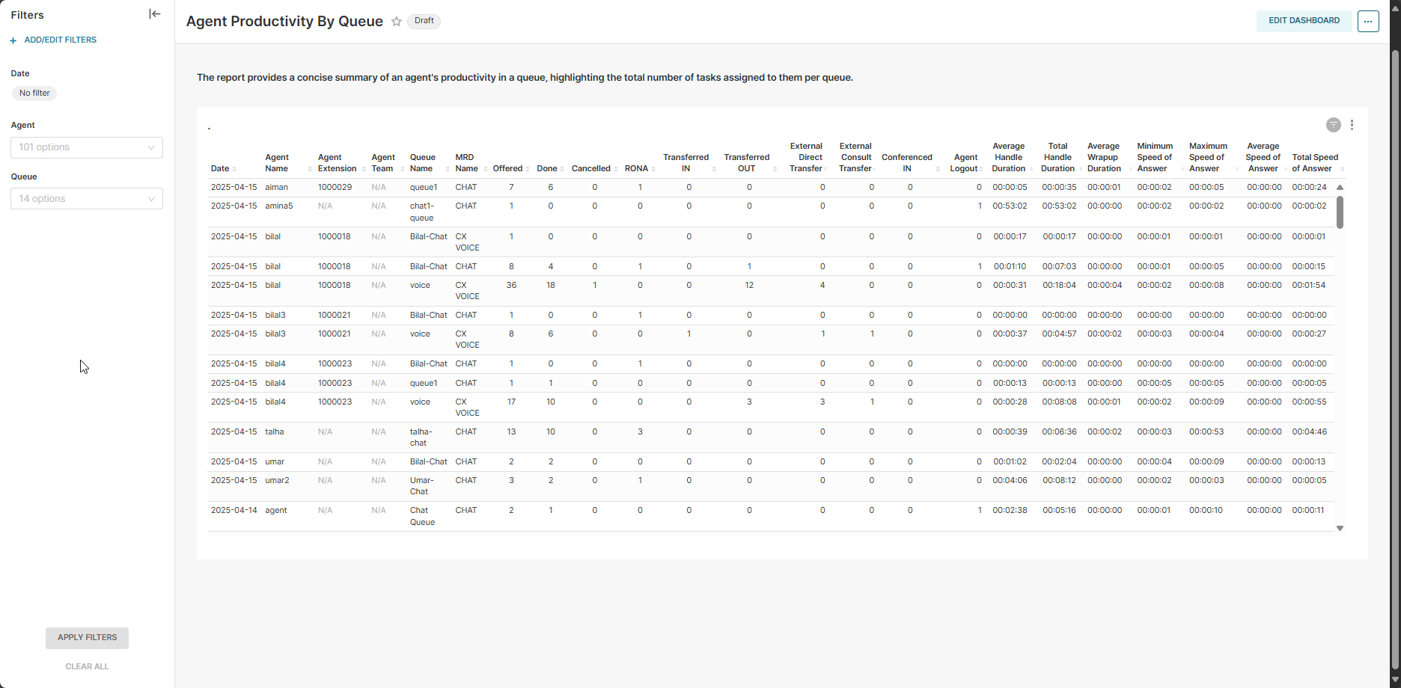Click the table's vertical scrollbar thumb
Screen dimensions: 1401x688
coord(1340,212)
